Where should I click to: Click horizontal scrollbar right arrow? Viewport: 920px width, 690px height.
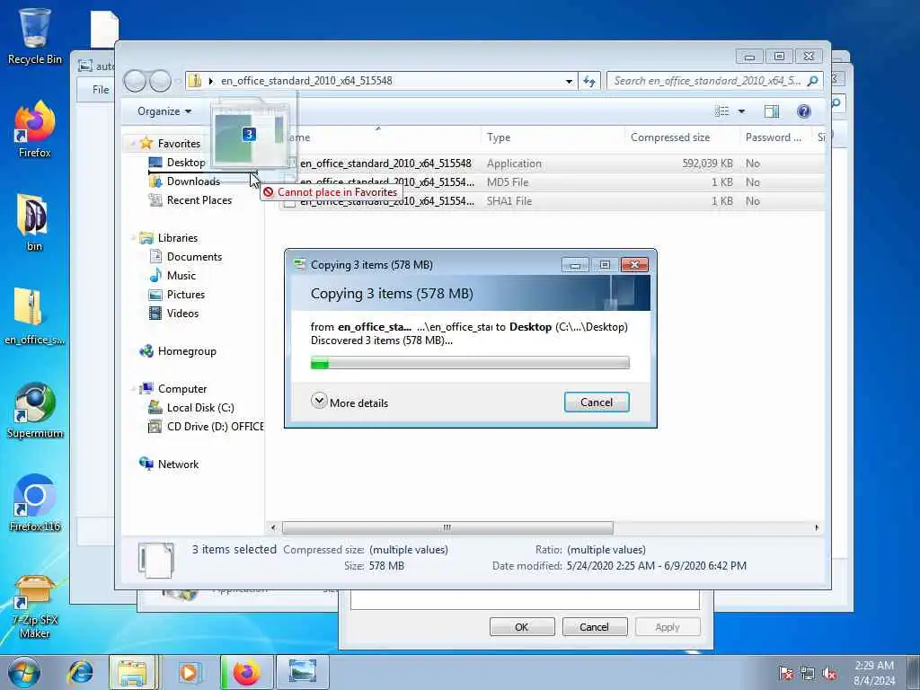pyautogui.click(x=816, y=527)
